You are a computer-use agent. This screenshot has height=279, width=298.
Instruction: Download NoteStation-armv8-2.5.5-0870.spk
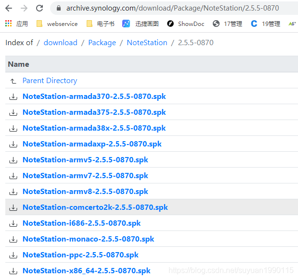click(x=85, y=192)
